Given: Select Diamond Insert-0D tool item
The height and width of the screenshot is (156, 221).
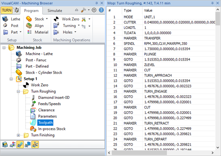Looking at the screenshot, I should 54,98.
